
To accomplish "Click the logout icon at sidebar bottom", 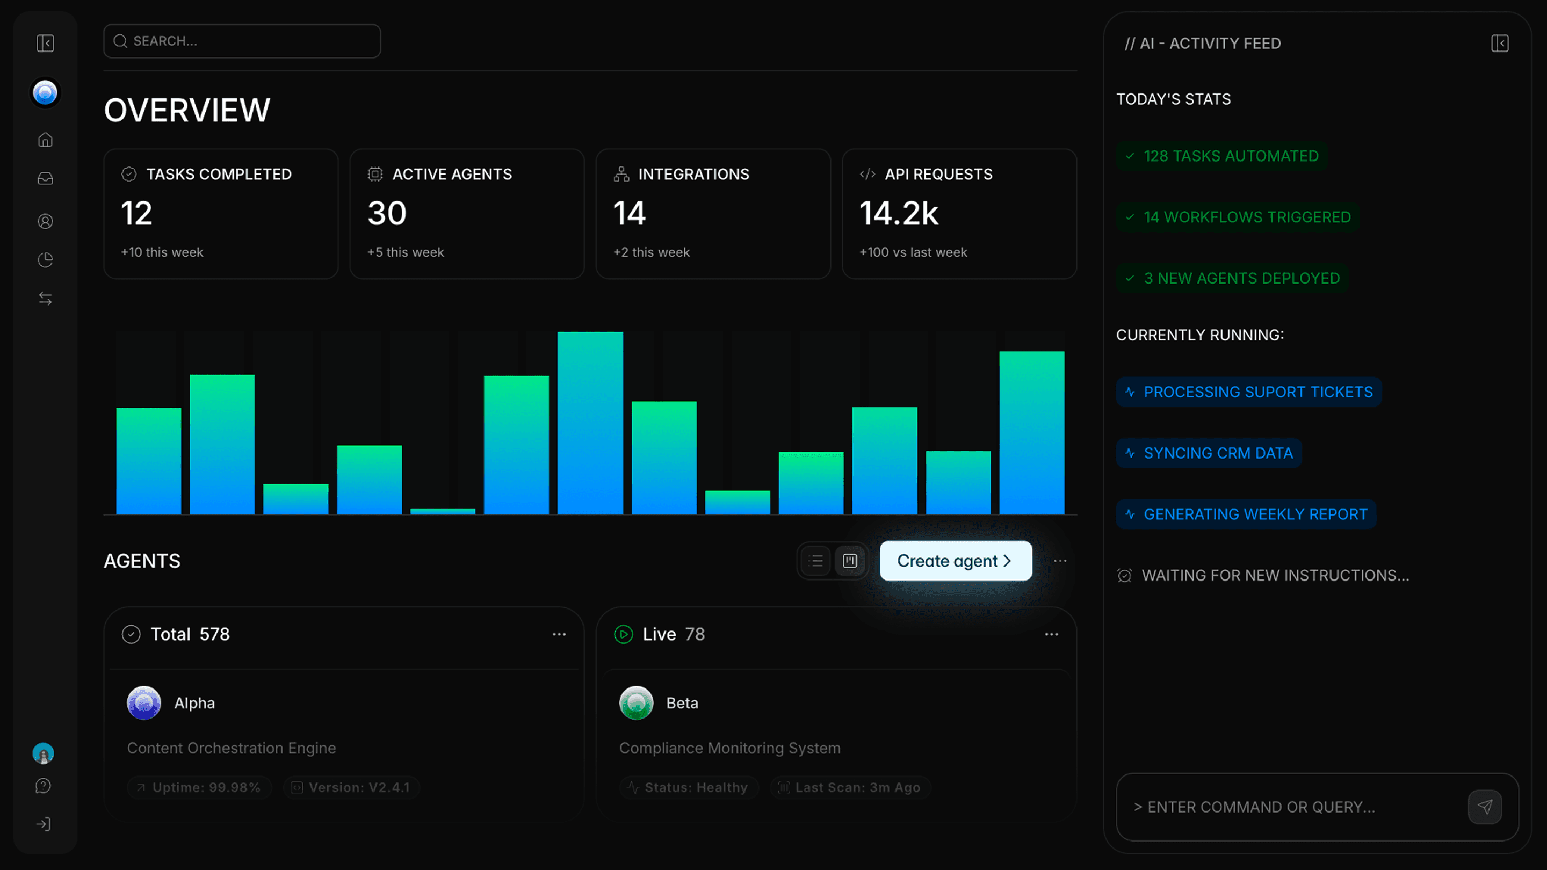I will click(43, 824).
